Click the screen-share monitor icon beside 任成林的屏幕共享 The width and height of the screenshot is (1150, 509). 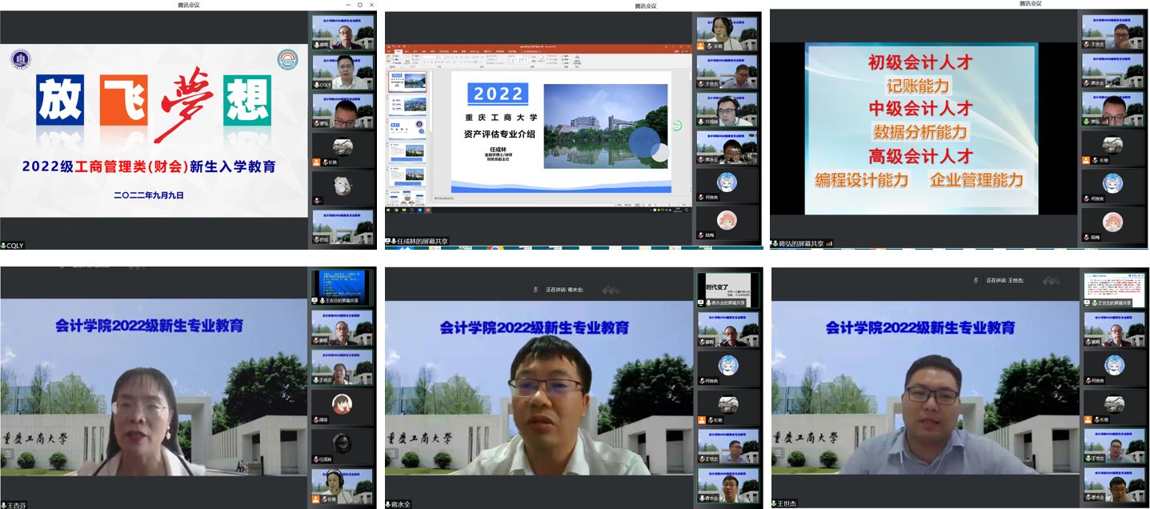(x=388, y=238)
